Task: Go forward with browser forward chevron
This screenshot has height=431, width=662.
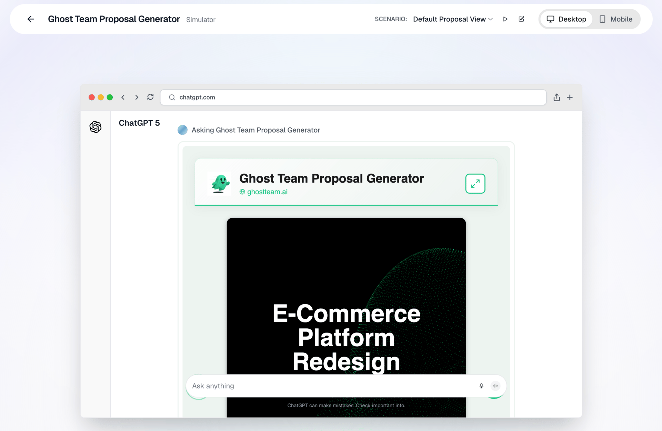Action: tap(137, 98)
